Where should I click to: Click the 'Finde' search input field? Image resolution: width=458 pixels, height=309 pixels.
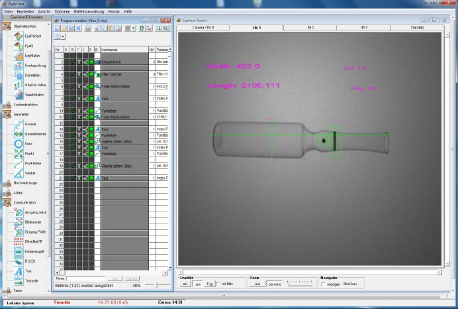[85, 278]
